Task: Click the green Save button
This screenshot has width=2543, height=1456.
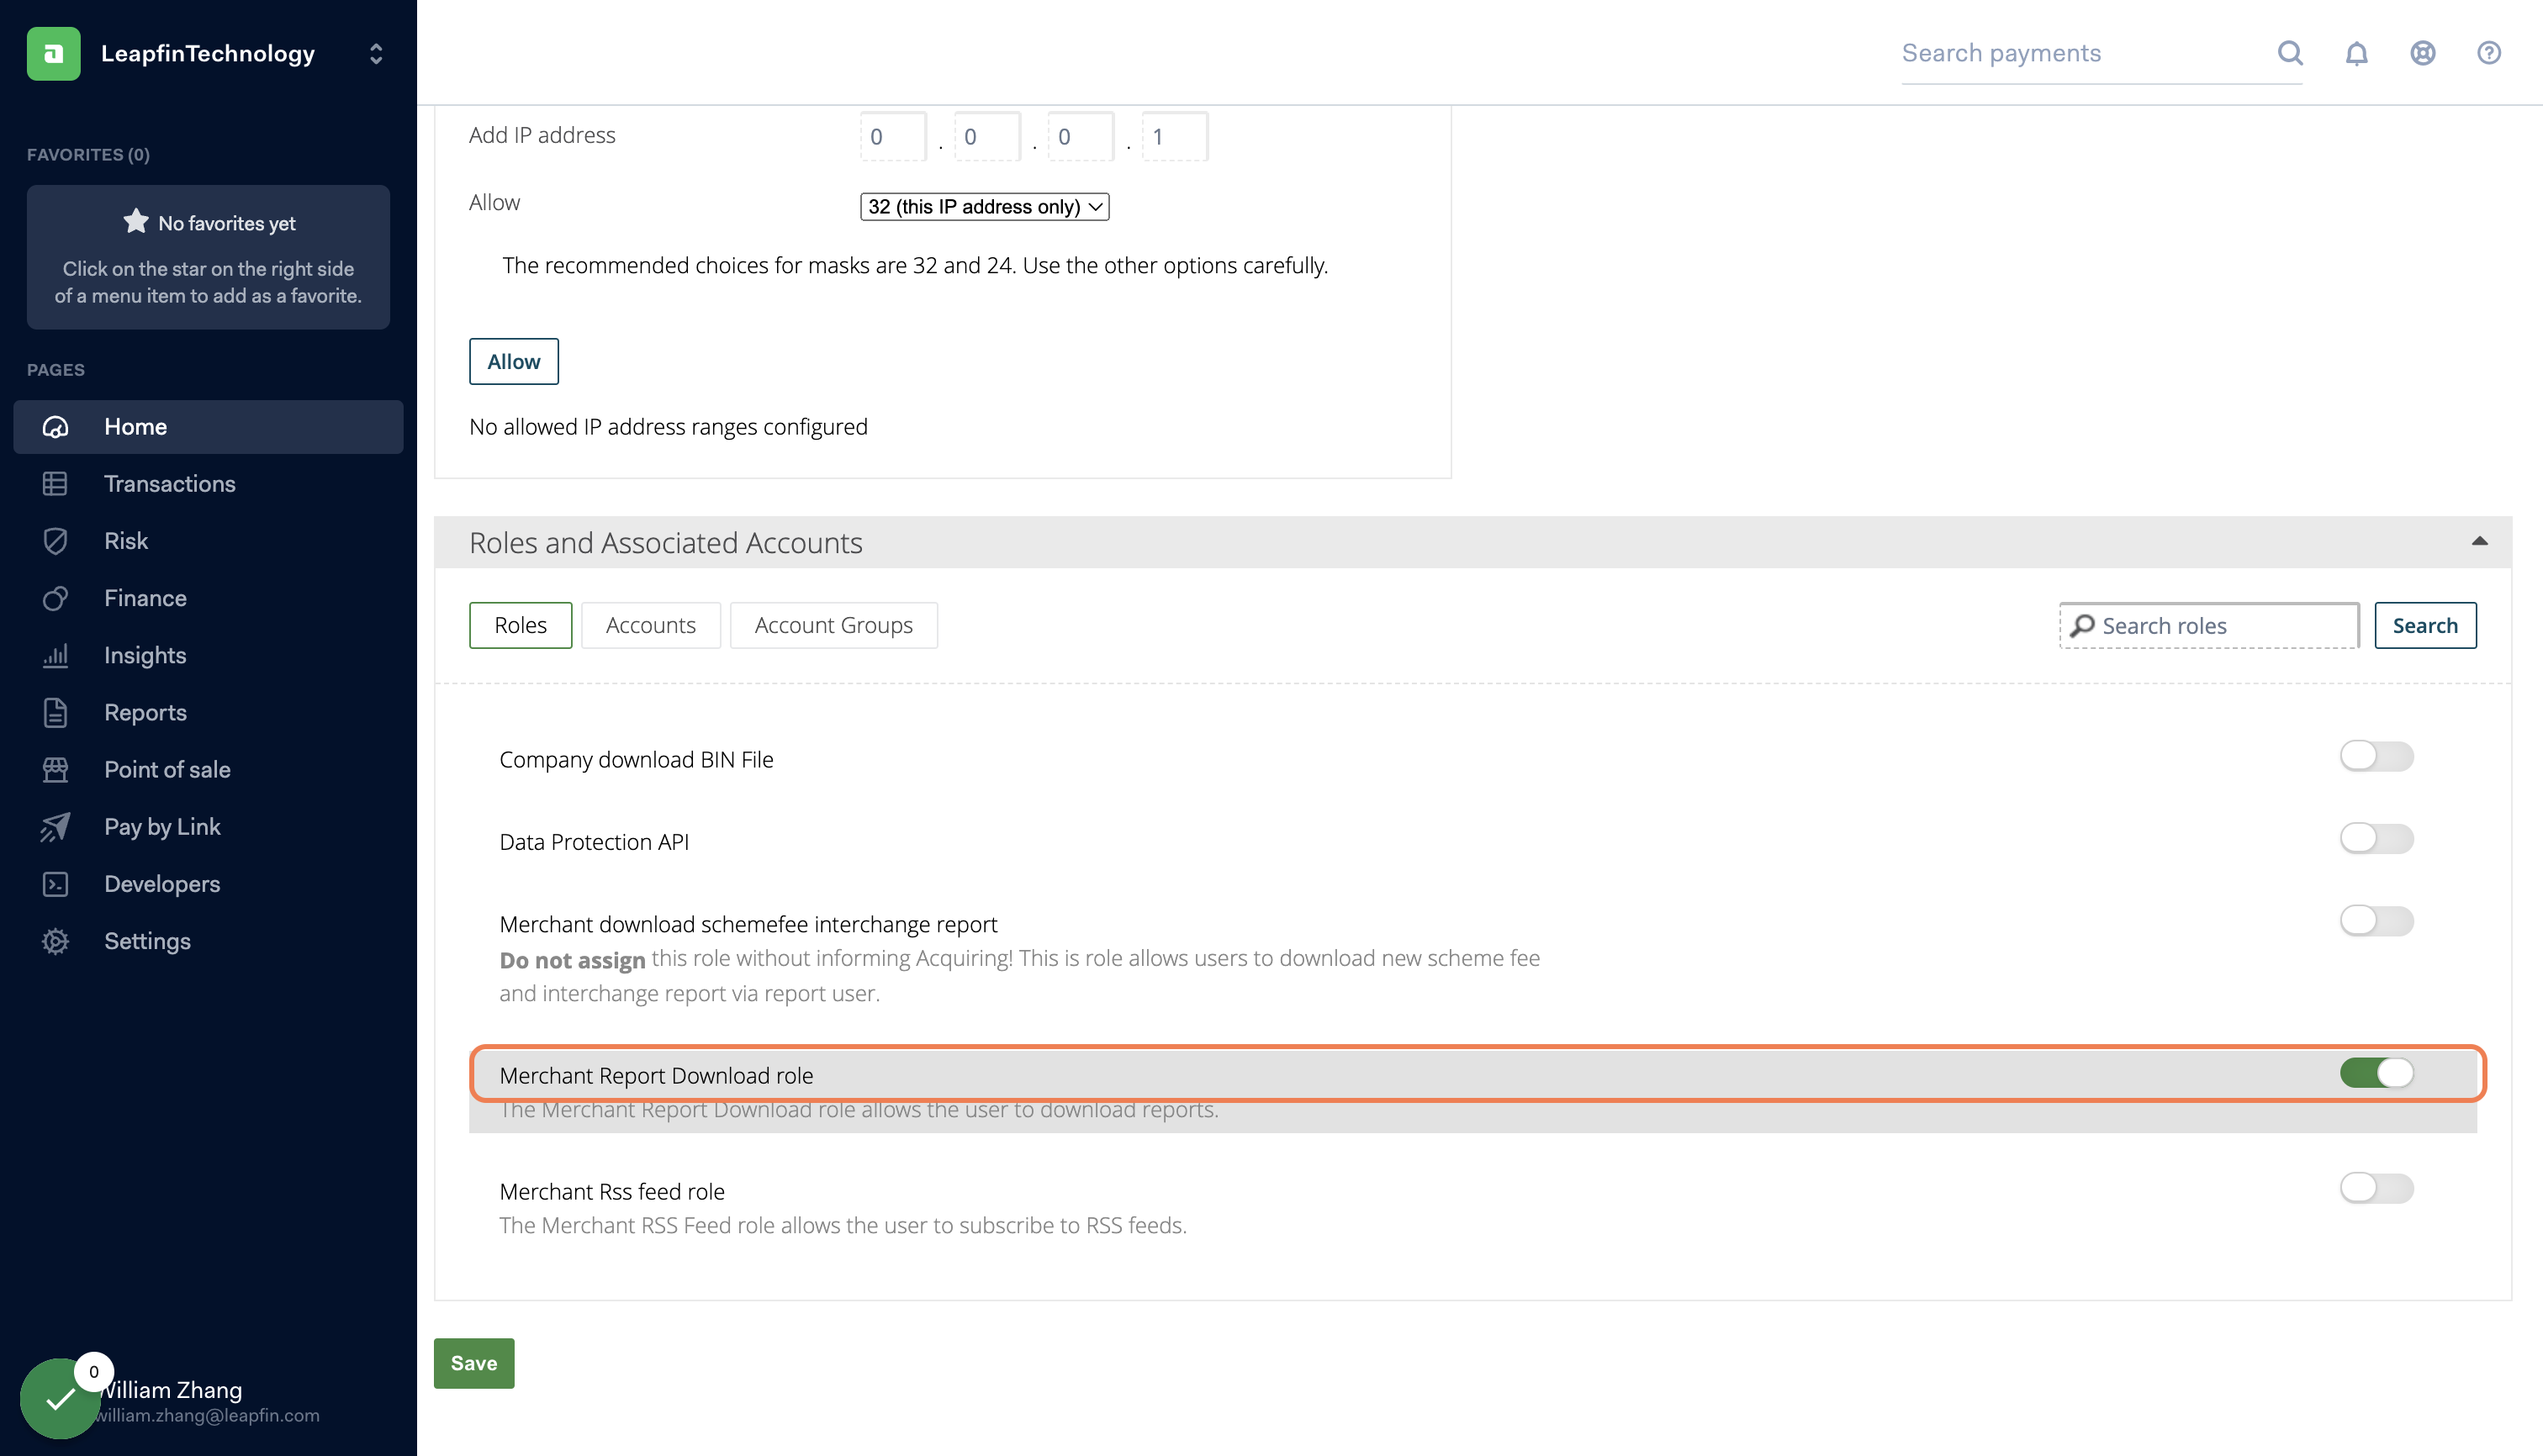Action: (473, 1363)
